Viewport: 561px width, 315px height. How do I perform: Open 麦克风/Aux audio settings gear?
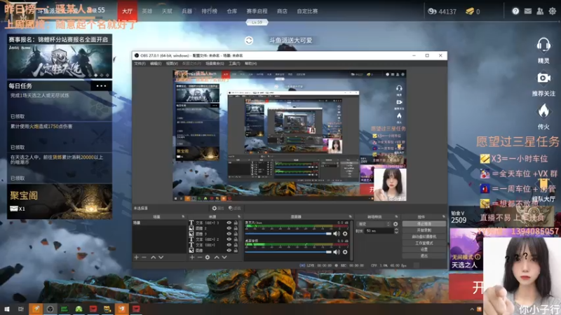click(345, 234)
